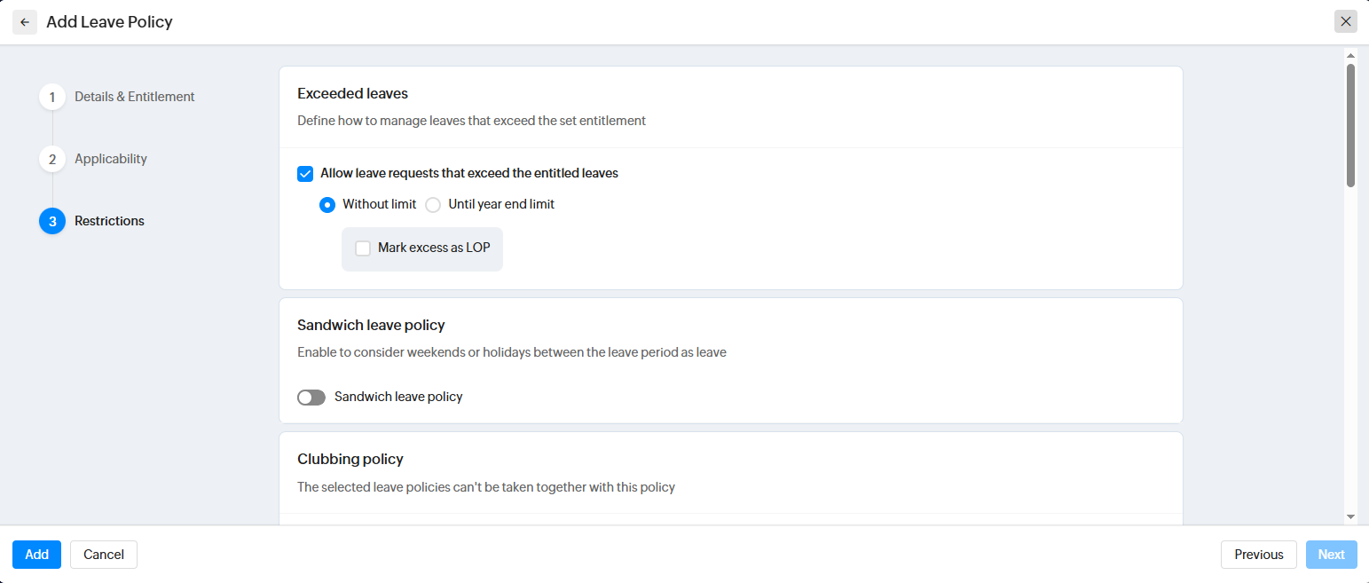Open Details & Entitlement step
Viewport: 1369px width, 583px height.
135,97
